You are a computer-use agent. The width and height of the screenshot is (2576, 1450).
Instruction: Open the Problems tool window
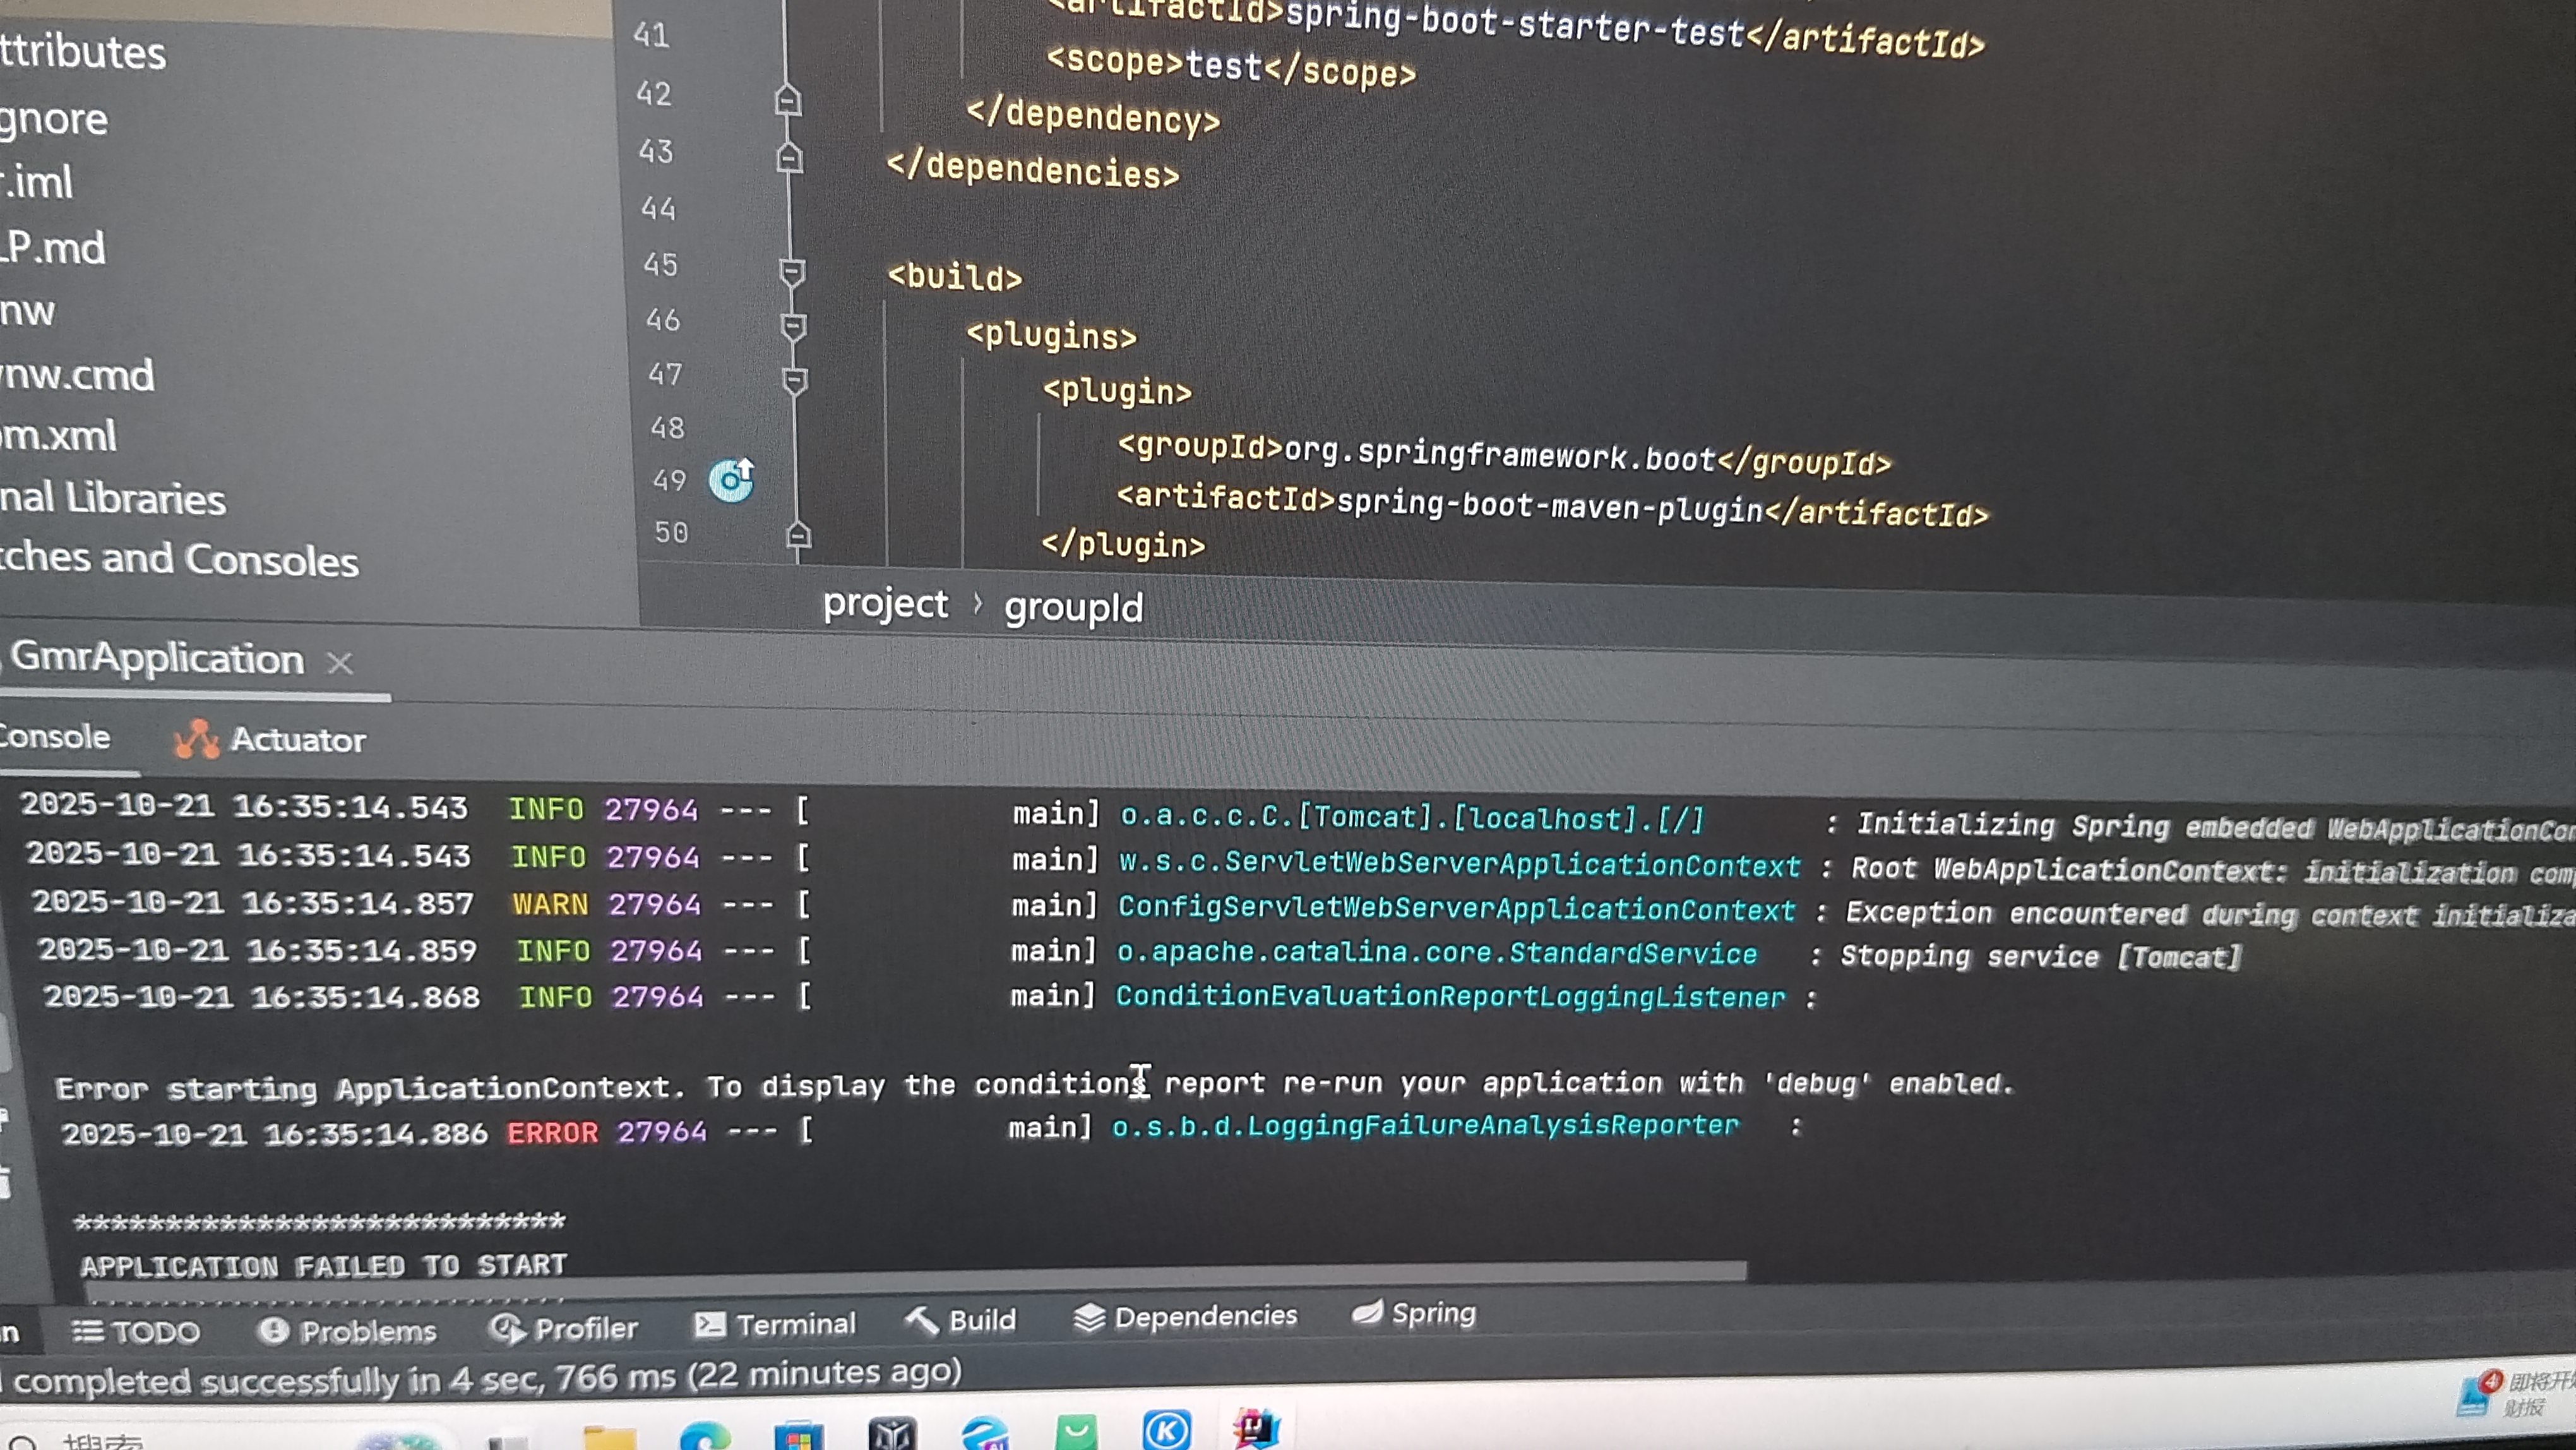coord(347,1331)
